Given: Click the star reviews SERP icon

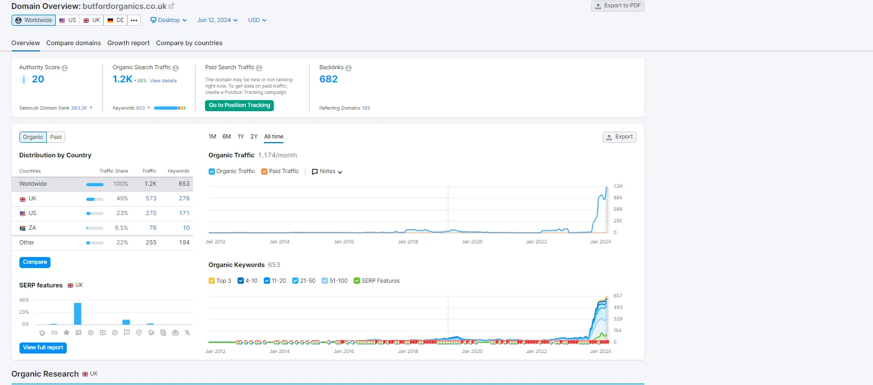Looking at the screenshot, I should pos(66,333).
